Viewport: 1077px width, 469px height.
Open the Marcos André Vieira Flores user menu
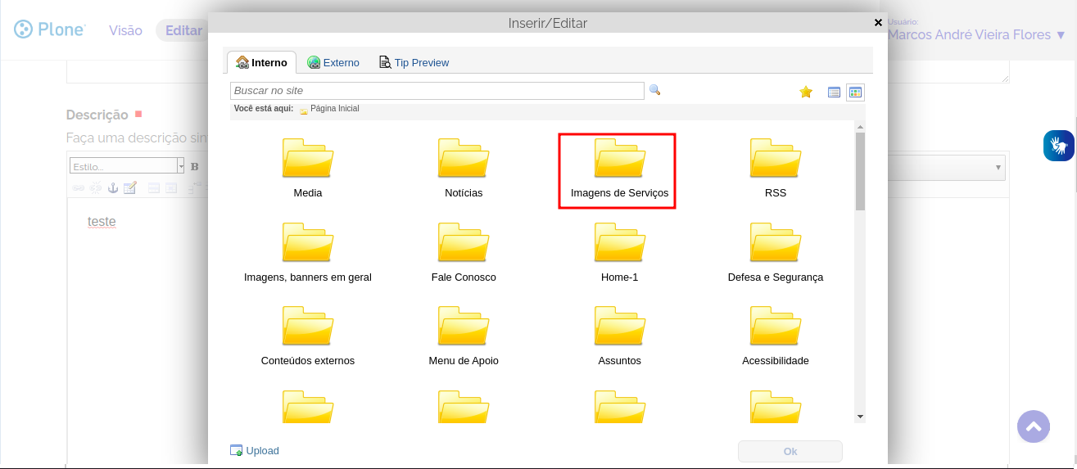[976, 34]
